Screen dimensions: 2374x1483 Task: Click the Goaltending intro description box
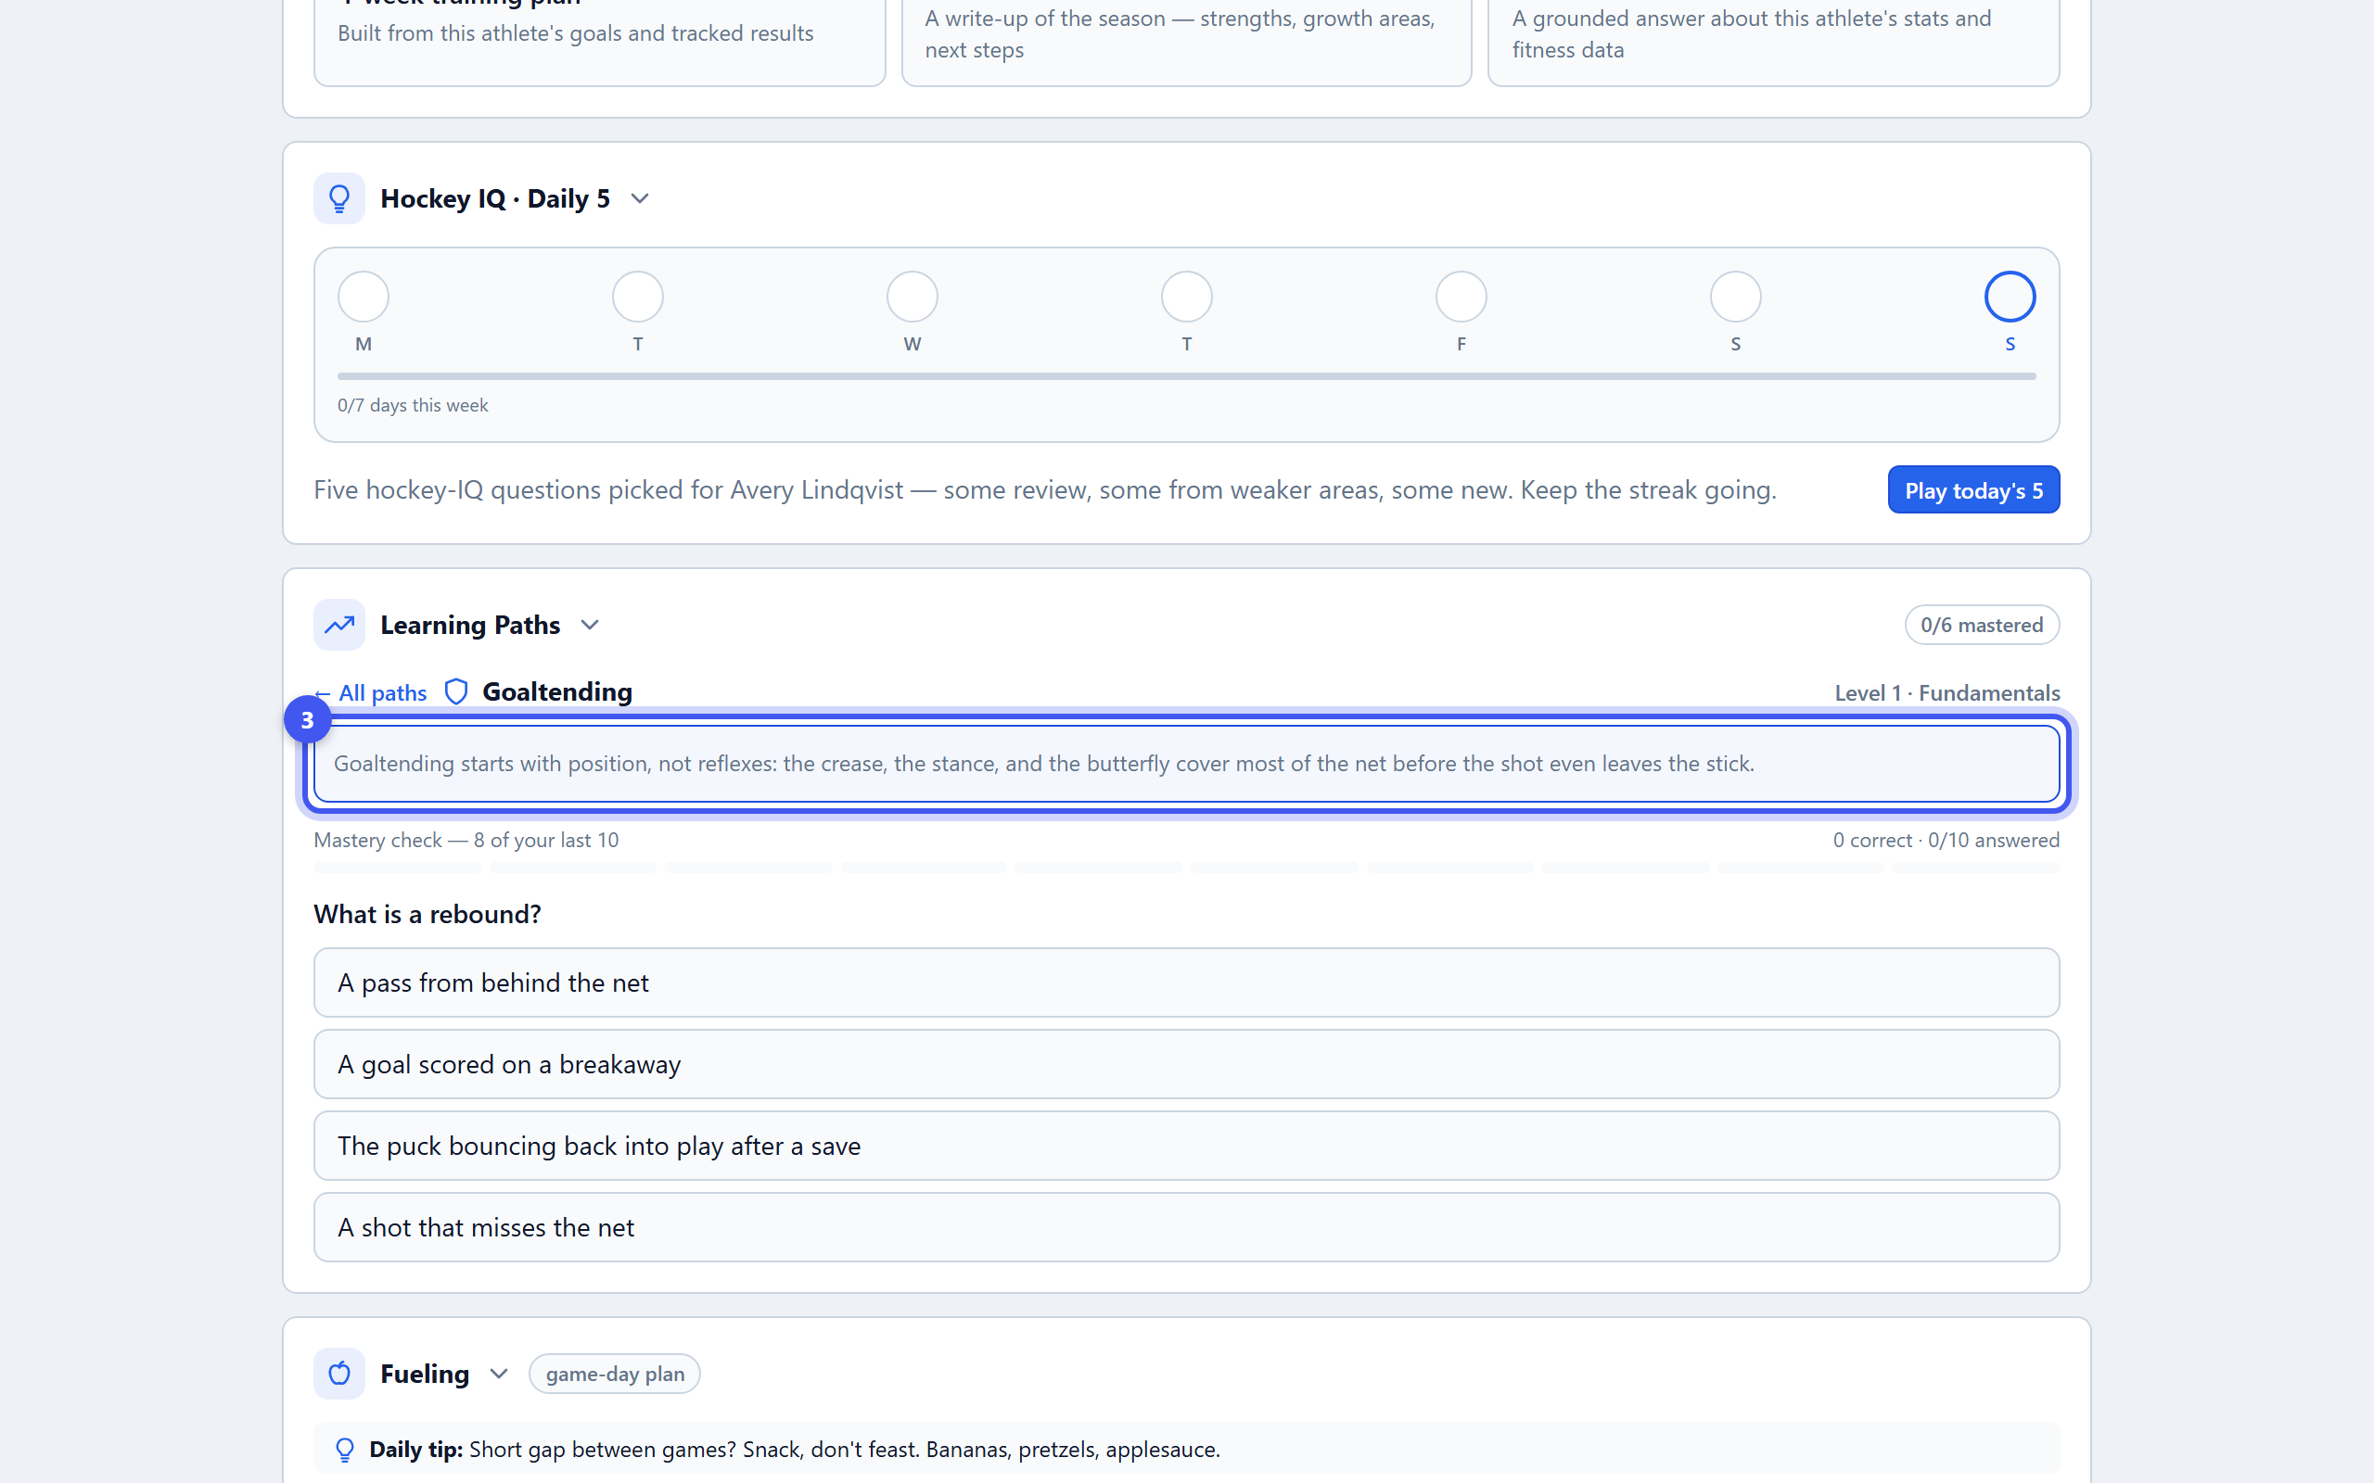point(1187,763)
